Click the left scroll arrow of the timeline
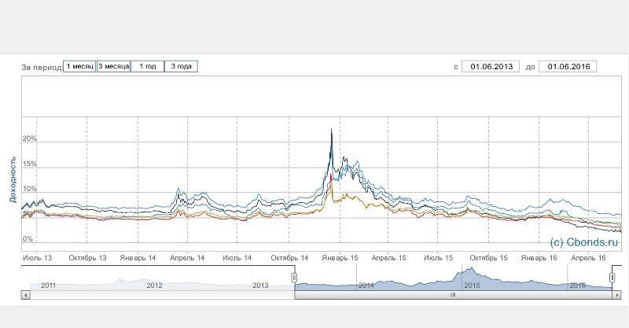 point(25,295)
